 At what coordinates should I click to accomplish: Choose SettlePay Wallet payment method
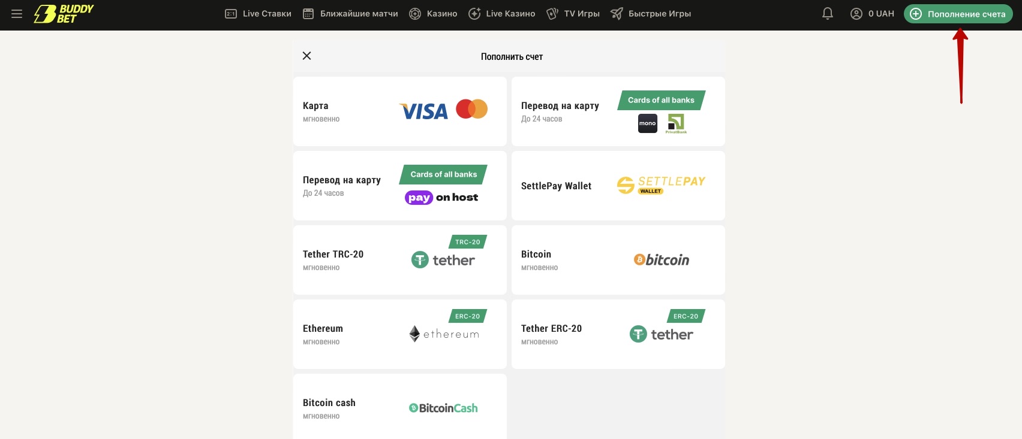(618, 186)
